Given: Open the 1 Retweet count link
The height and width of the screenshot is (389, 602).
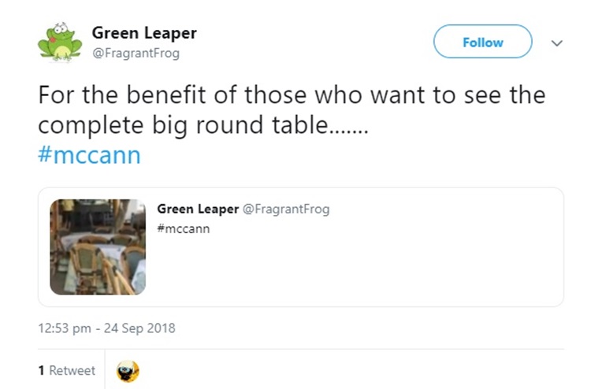Looking at the screenshot, I should point(66,371).
